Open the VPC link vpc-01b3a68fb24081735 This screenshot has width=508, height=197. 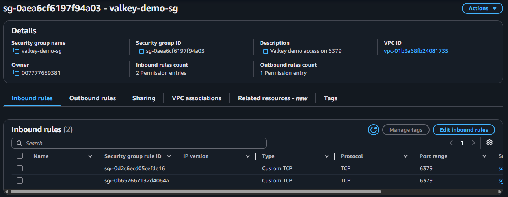point(416,51)
